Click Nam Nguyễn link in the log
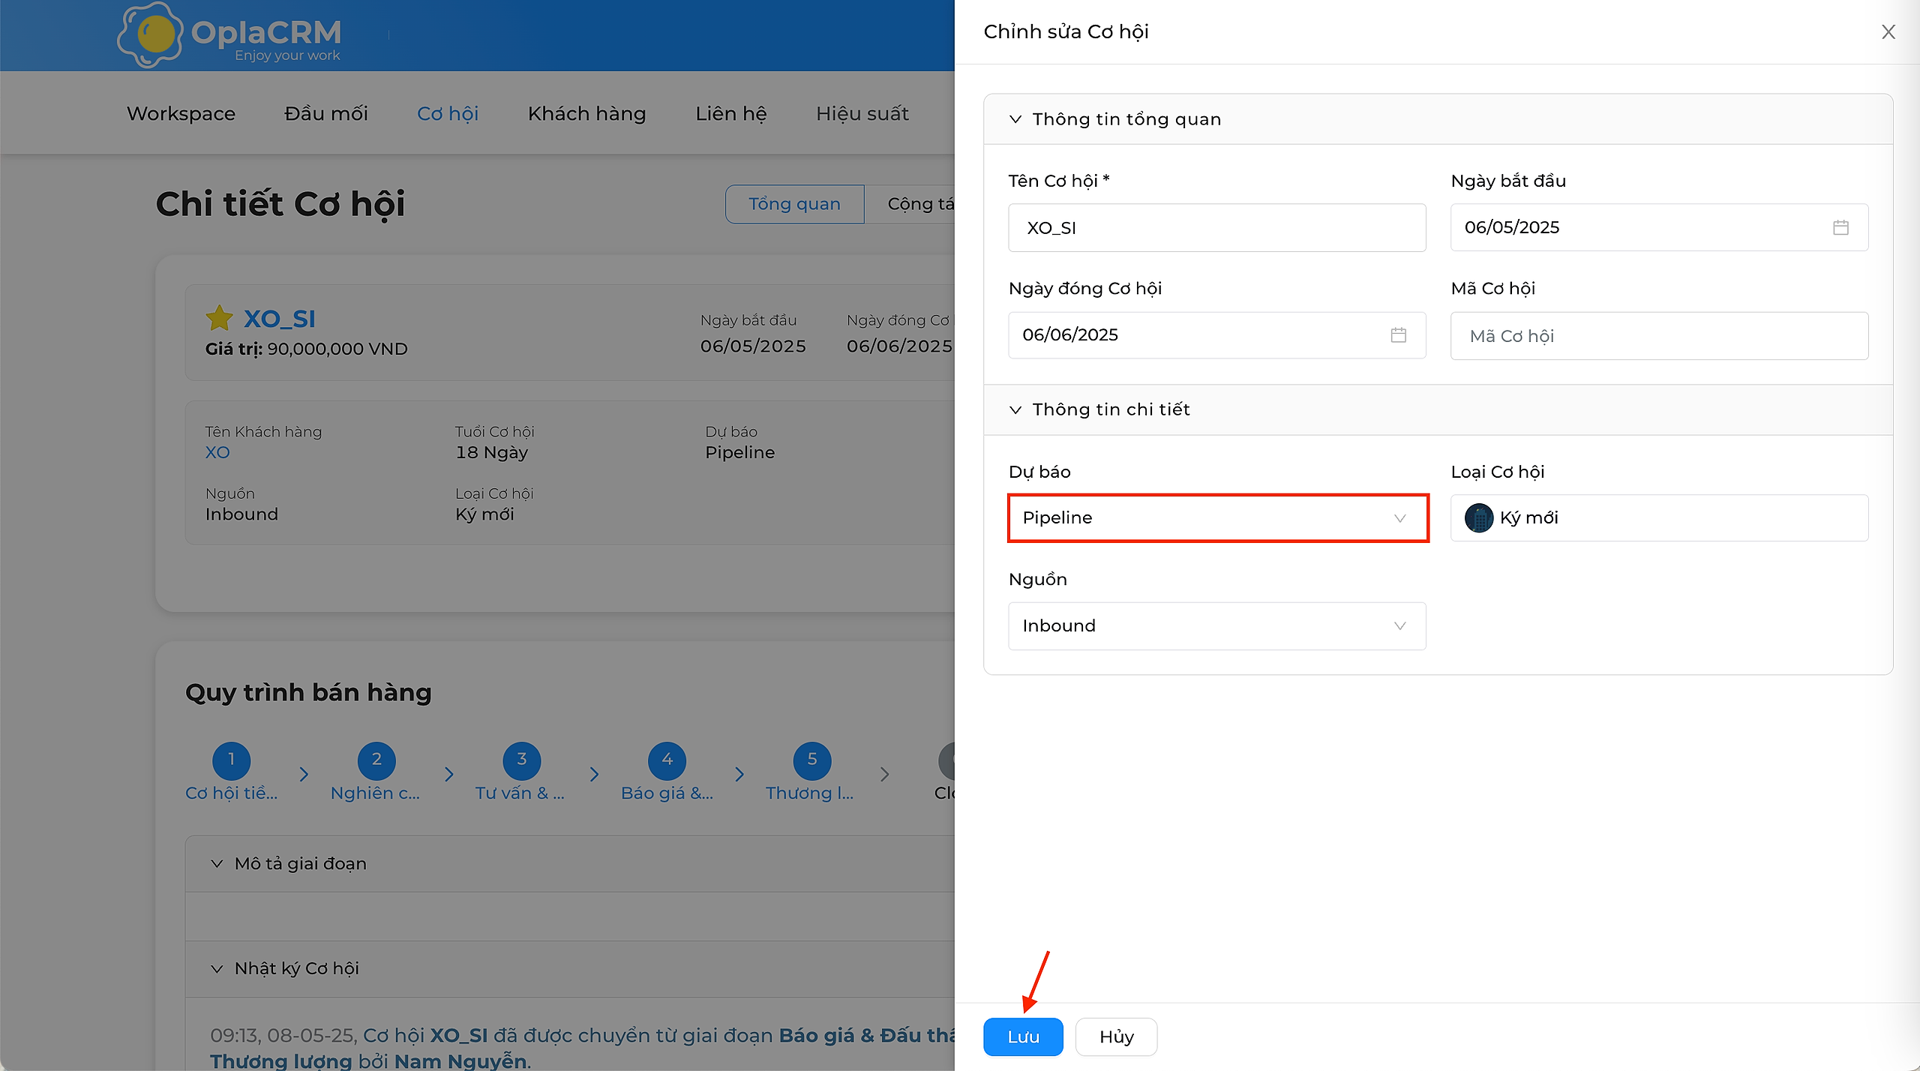1920x1071 pixels. pos(460,1060)
